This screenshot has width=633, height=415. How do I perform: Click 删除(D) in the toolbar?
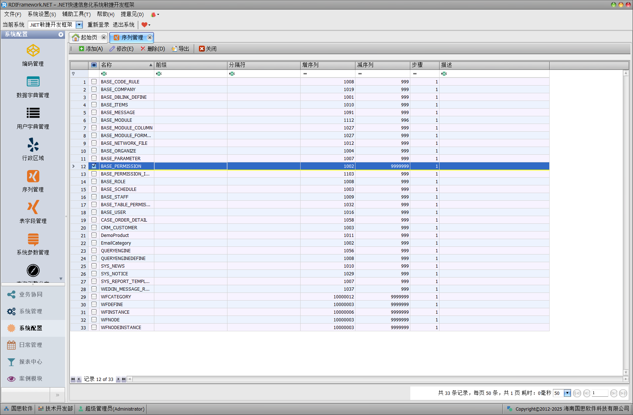click(153, 49)
